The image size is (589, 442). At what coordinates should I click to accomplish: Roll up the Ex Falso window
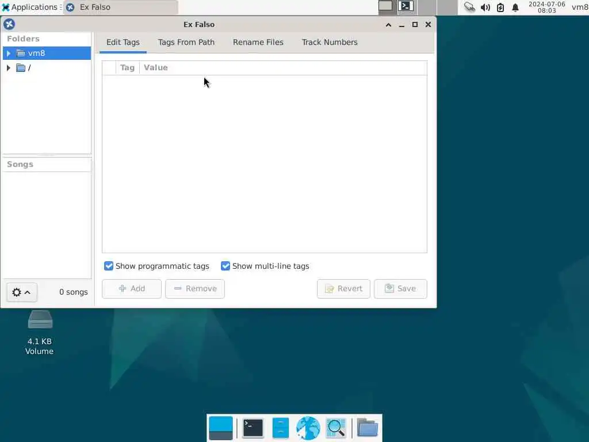[x=388, y=25]
